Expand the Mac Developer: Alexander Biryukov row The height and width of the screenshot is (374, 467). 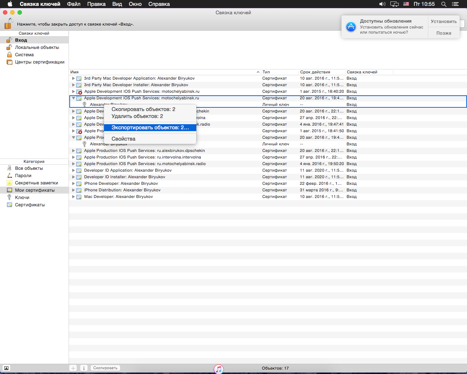[x=73, y=197]
